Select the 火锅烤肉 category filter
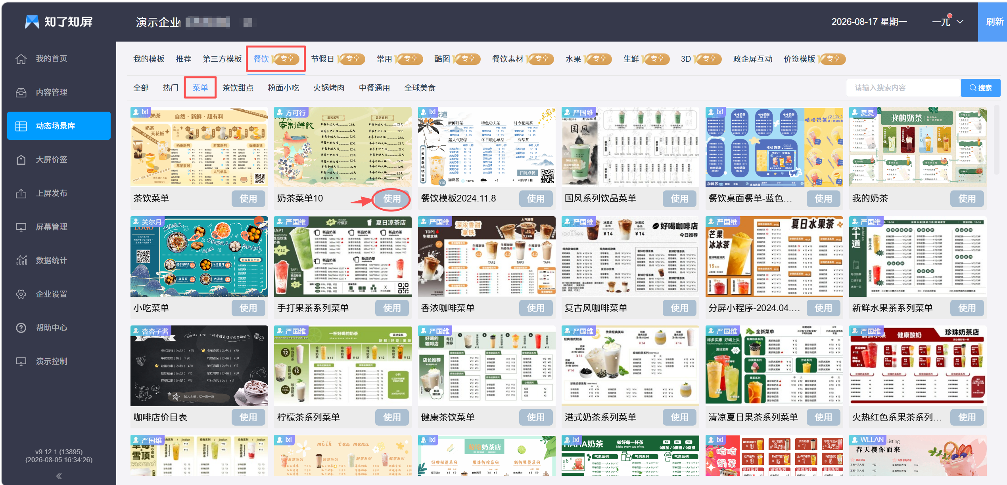Screen dimensions: 1007x485 [x=329, y=88]
